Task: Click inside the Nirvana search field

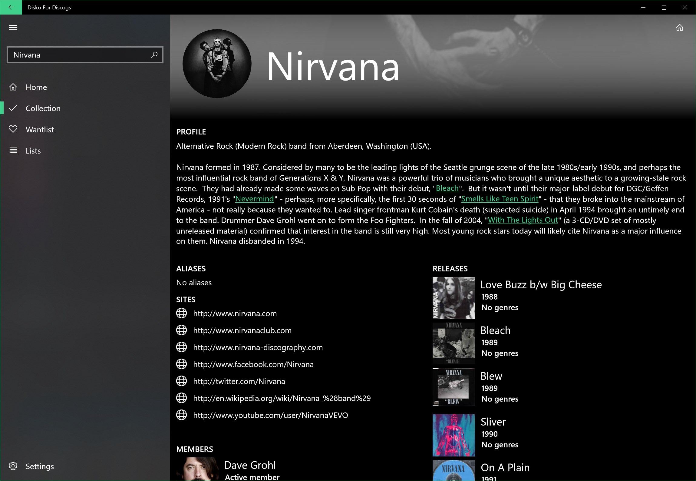Action: (79, 55)
